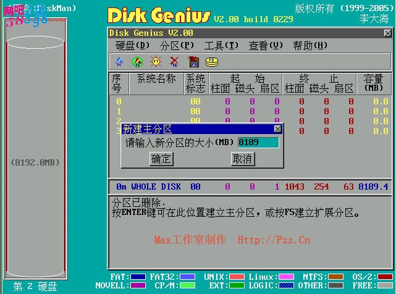Click the red X F6 delete icon
The height and width of the screenshot is (294, 396).
174,62
